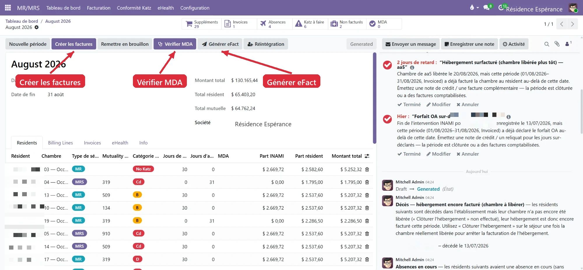Click the Generated status badge
Image resolution: width=583 pixels, height=270 pixels.
coord(361,44)
